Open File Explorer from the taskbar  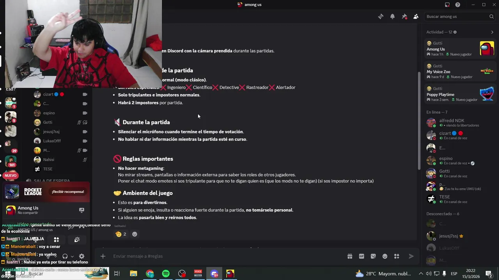pyautogui.click(x=133, y=274)
